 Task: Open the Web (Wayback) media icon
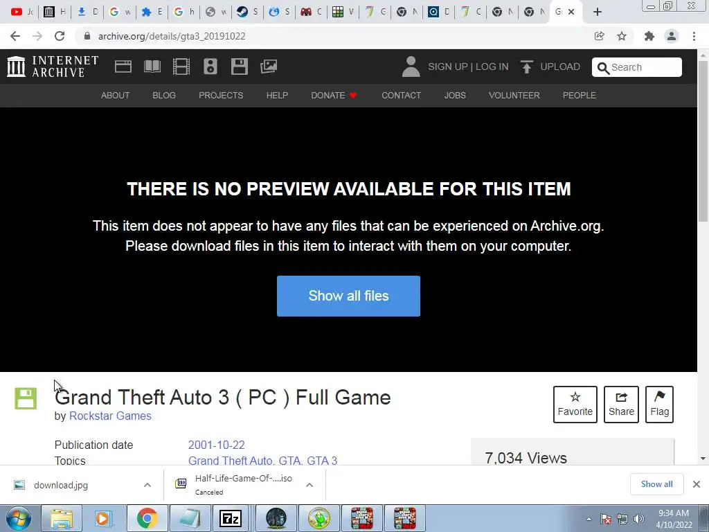(123, 66)
